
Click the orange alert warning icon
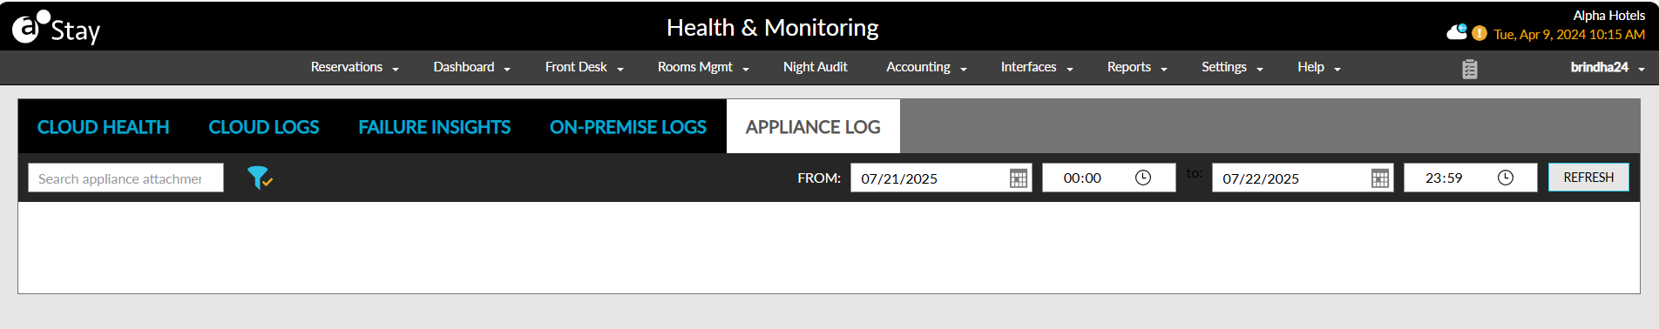tap(1480, 33)
